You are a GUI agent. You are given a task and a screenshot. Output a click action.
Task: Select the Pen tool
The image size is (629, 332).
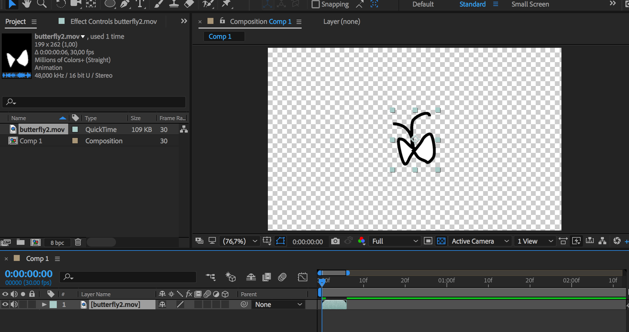pyautogui.click(x=124, y=4)
